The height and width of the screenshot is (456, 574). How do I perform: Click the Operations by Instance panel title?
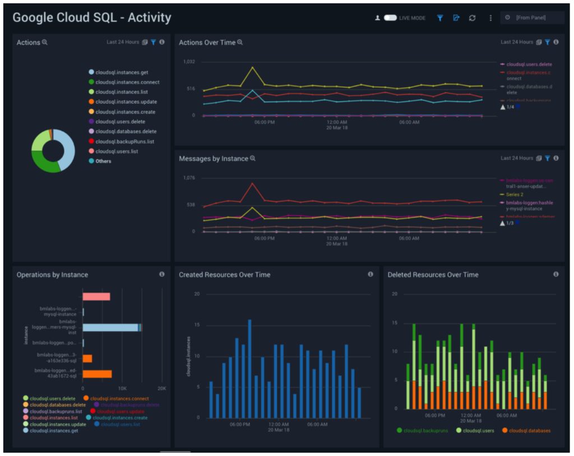[x=52, y=275]
